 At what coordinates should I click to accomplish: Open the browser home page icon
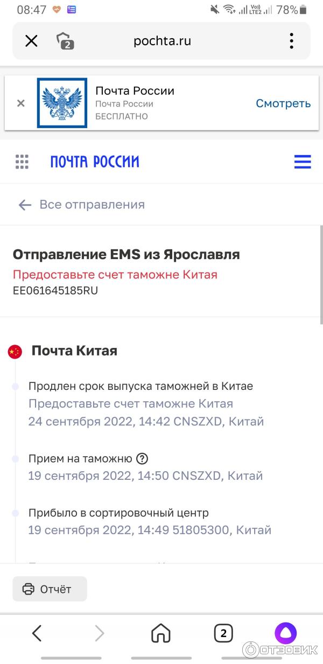(161, 633)
